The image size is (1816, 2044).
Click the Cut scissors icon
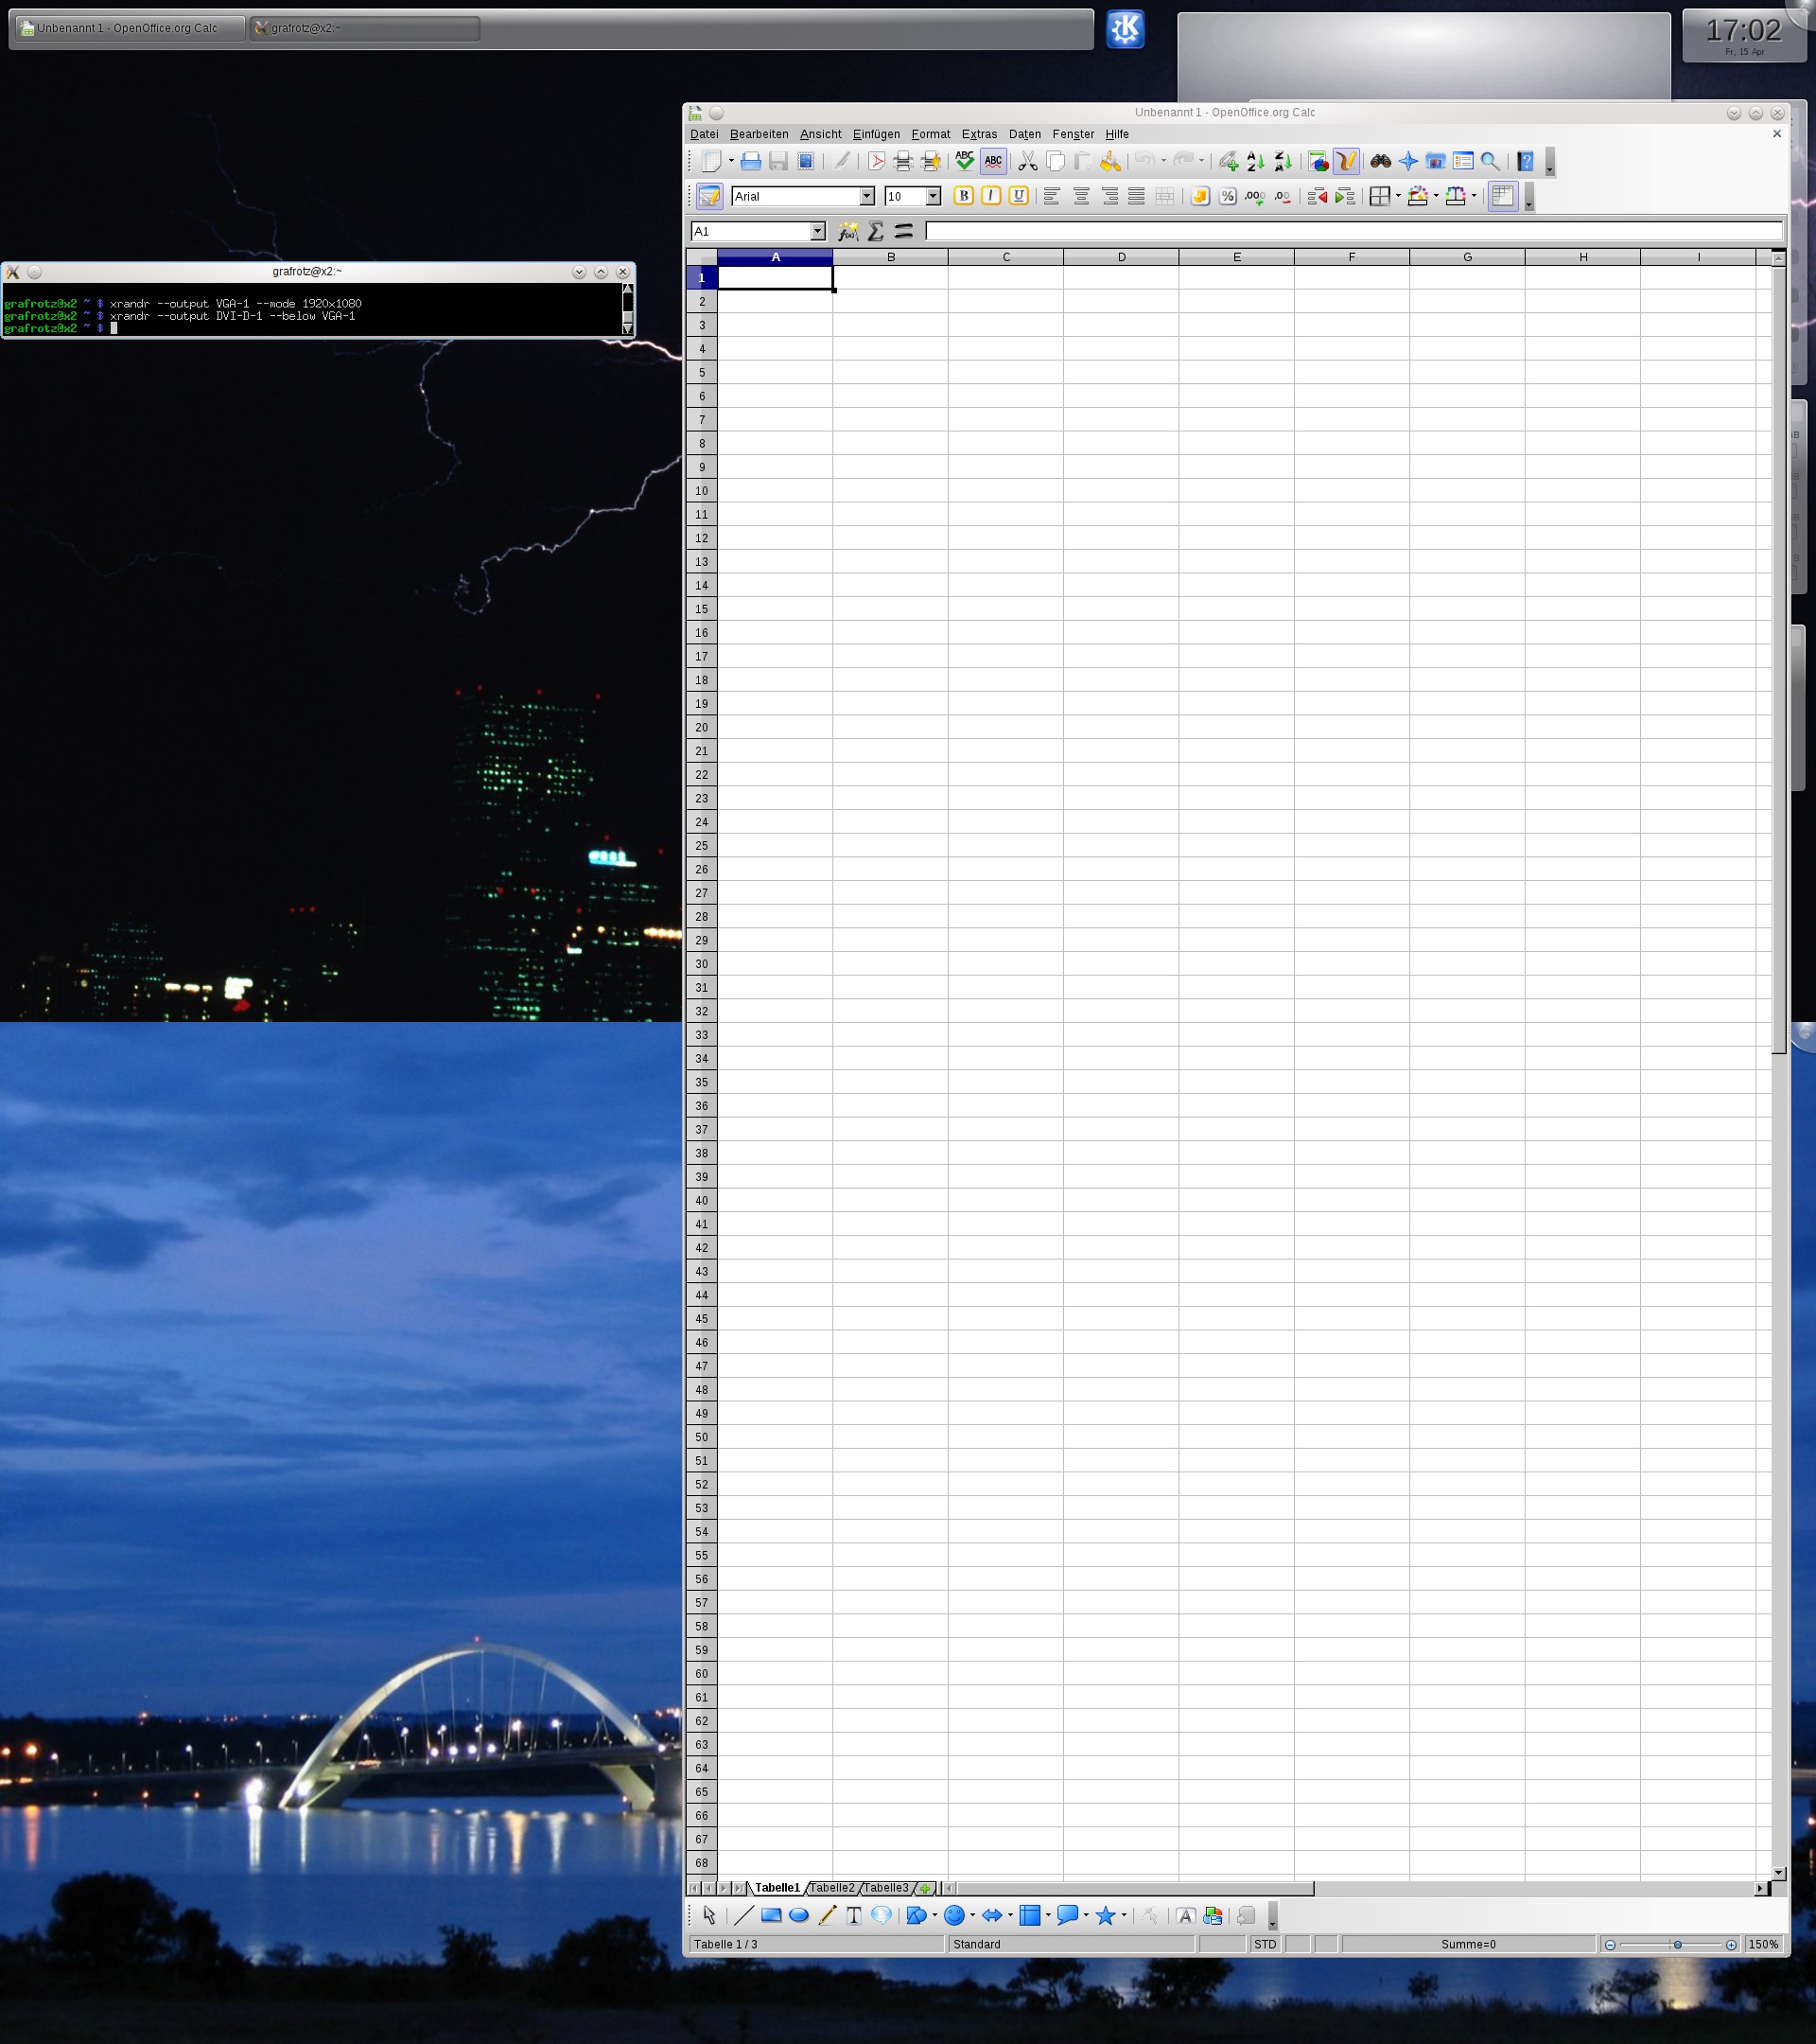1026,161
